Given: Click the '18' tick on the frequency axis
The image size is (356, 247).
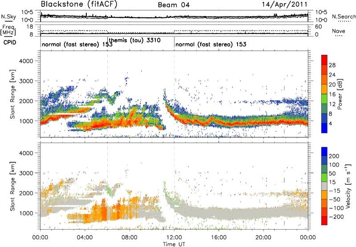Looking at the screenshot, I should (x=29, y=27).
